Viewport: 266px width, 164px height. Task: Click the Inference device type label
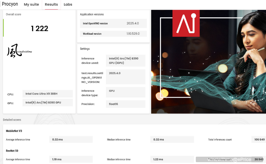pyautogui.click(x=90, y=93)
